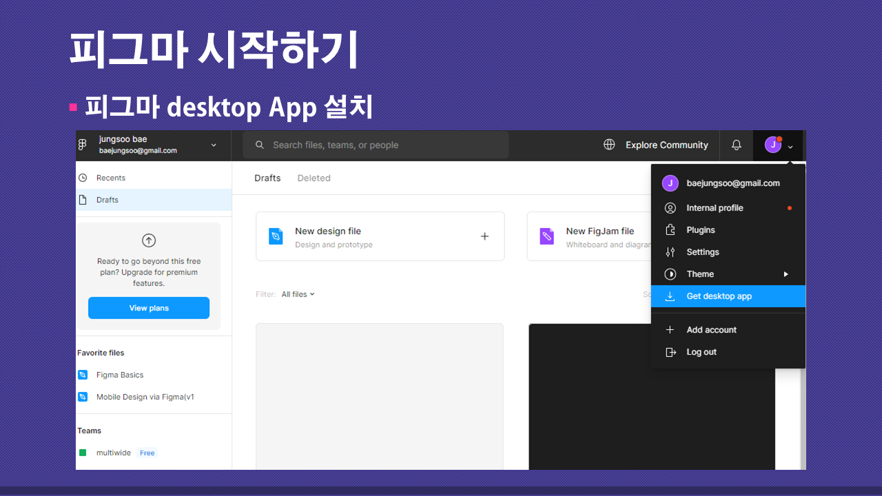
Task: Collapse the user menu chevron next to avatar
Action: coord(790,146)
